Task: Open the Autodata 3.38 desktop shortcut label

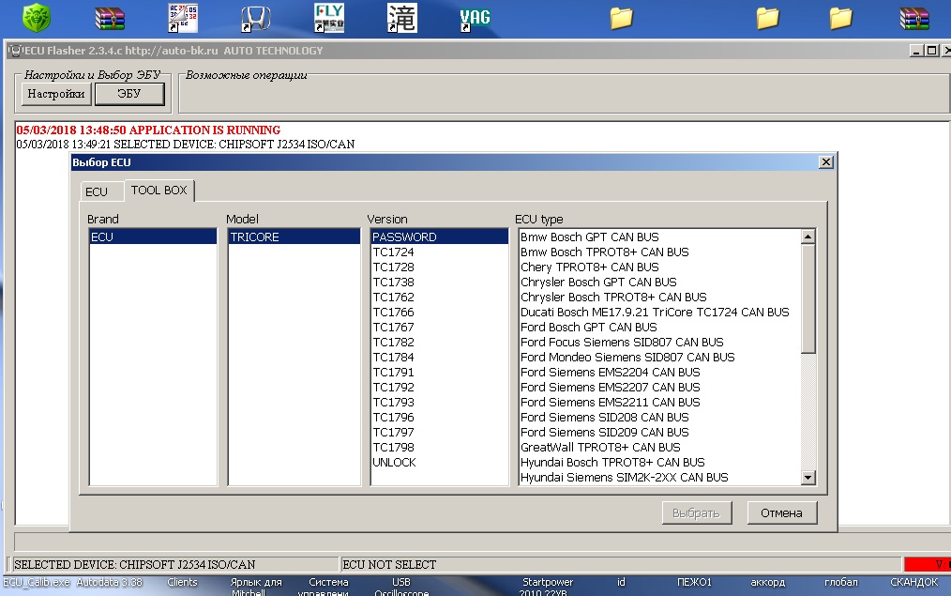Action: [x=109, y=582]
